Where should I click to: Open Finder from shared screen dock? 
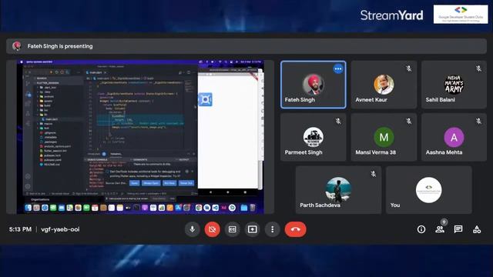(x=29, y=208)
